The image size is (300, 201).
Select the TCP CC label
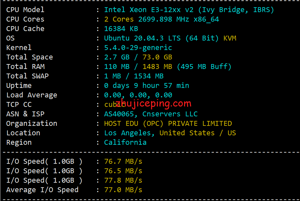click(x=19, y=105)
